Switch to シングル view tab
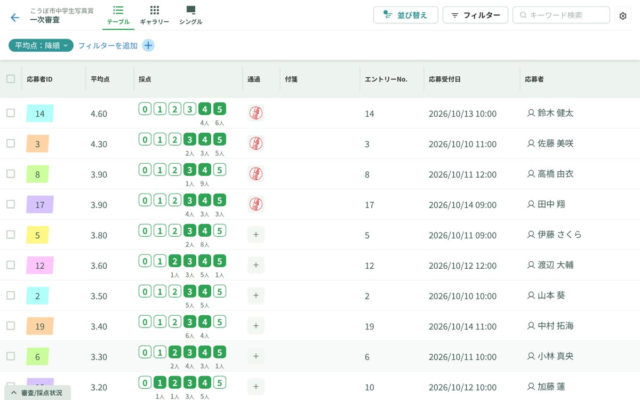Image resolution: width=640 pixels, height=400 pixels. tap(190, 15)
